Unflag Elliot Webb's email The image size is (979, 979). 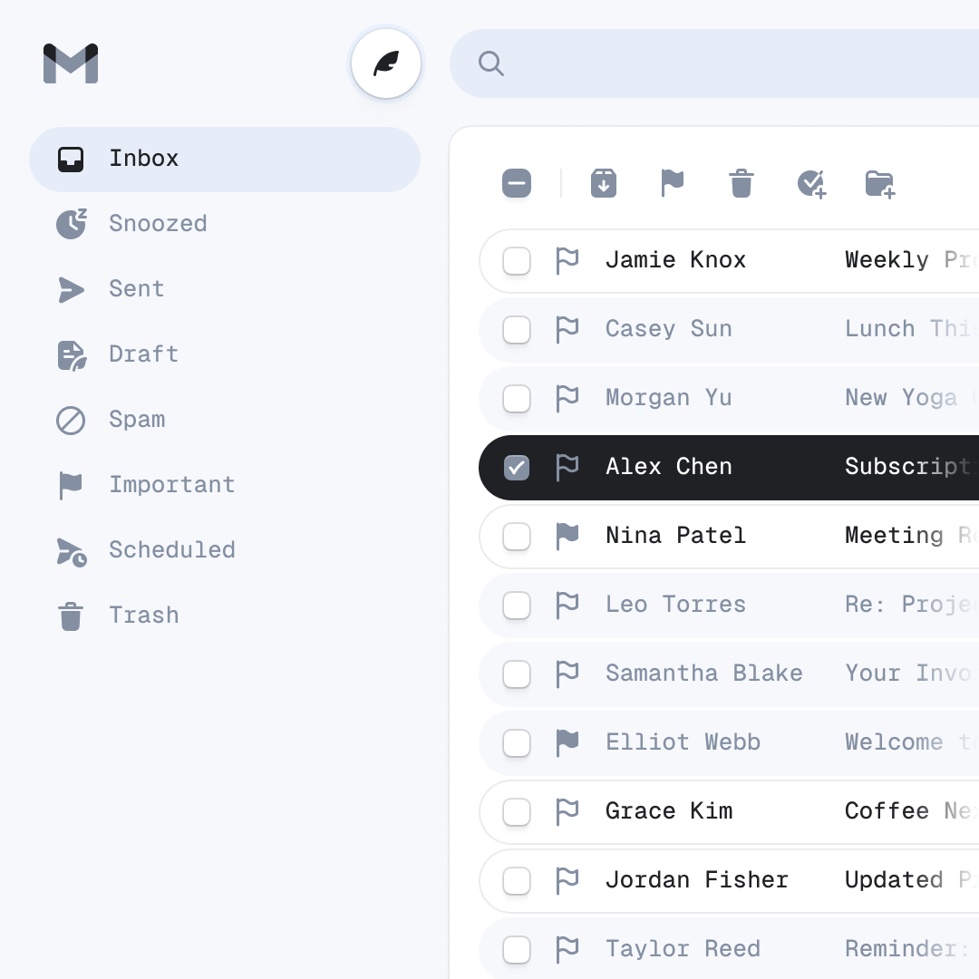tap(567, 743)
